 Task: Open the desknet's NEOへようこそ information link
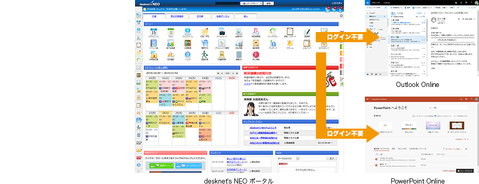pos(263,128)
